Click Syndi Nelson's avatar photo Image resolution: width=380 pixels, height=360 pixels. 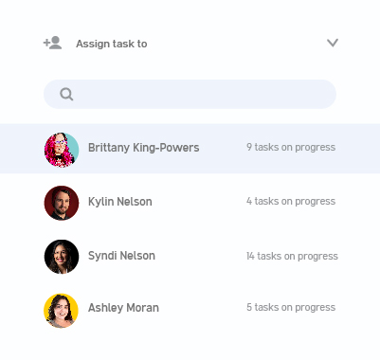(x=62, y=257)
